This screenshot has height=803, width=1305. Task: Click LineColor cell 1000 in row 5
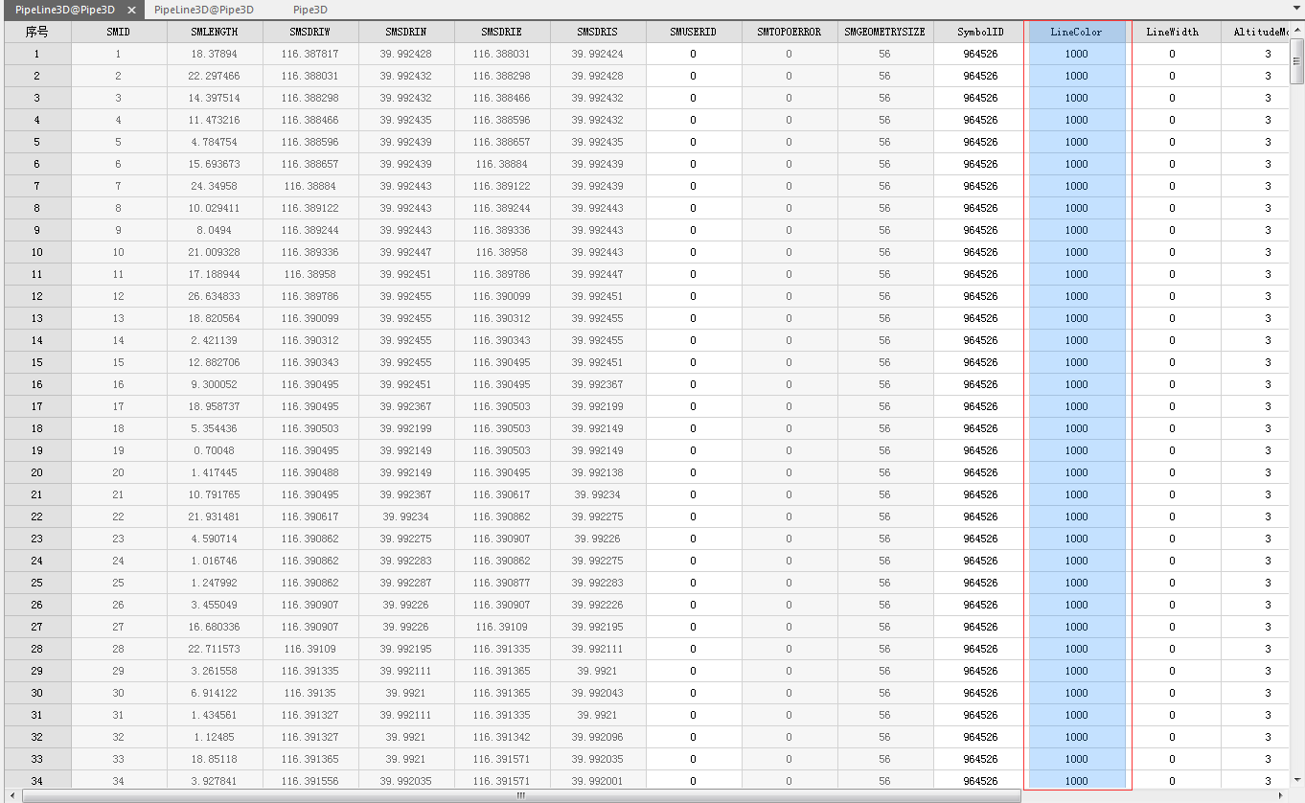[1077, 142]
